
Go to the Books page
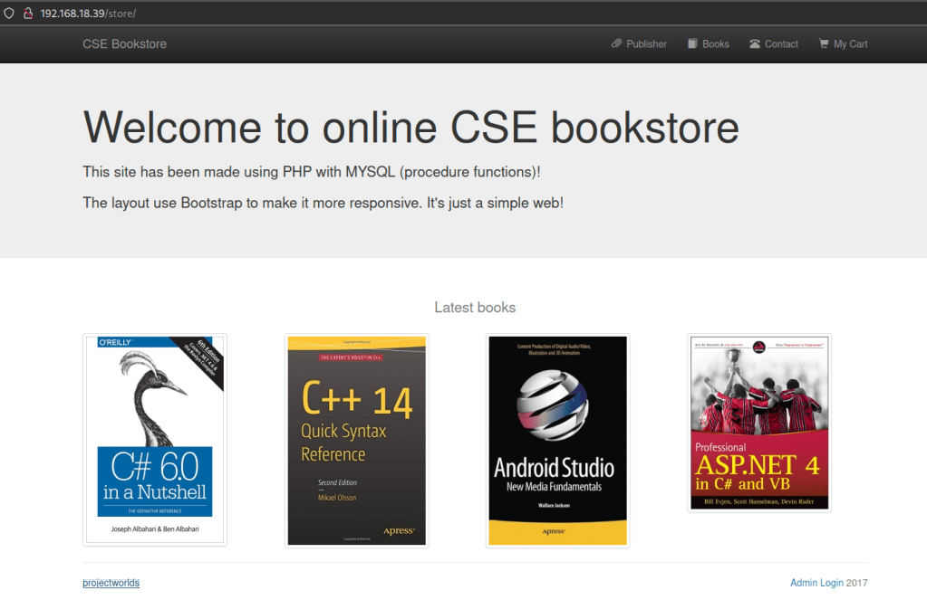tap(715, 43)
